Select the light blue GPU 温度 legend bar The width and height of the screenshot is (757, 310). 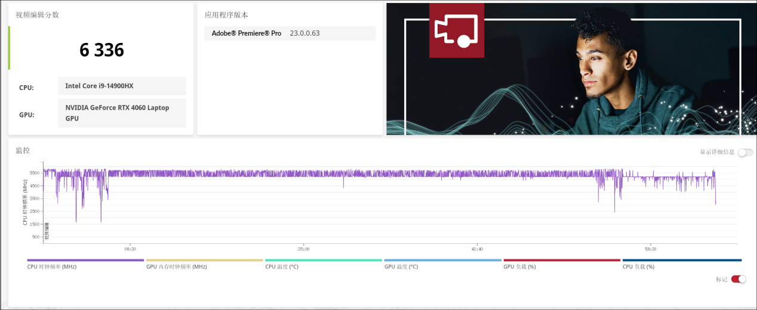point(442,261)
